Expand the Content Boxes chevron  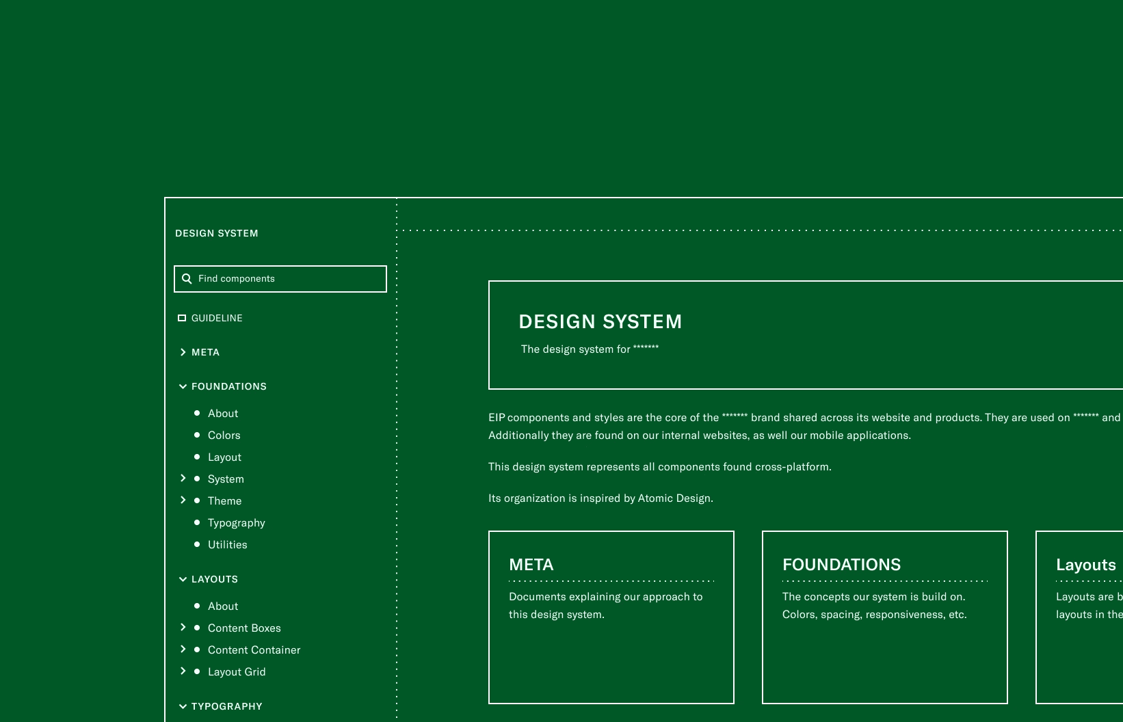pyautogui.click(x=183, y=627)
